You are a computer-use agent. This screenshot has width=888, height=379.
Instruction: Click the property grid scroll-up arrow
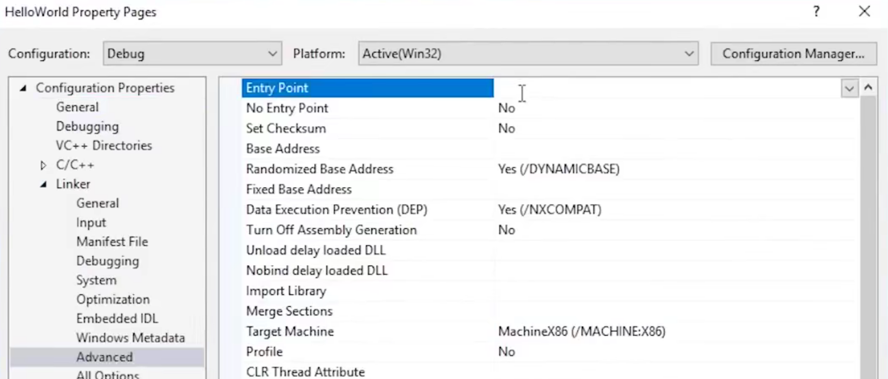click(868, 87)
